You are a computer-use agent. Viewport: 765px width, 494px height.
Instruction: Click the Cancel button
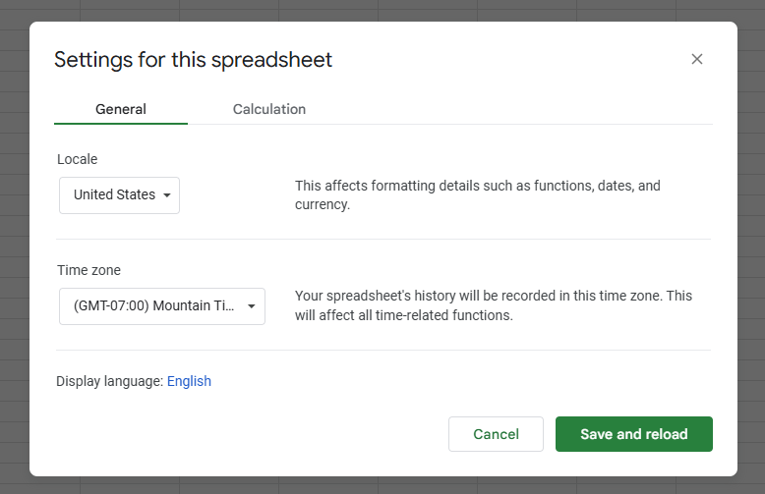pos(496,434)
